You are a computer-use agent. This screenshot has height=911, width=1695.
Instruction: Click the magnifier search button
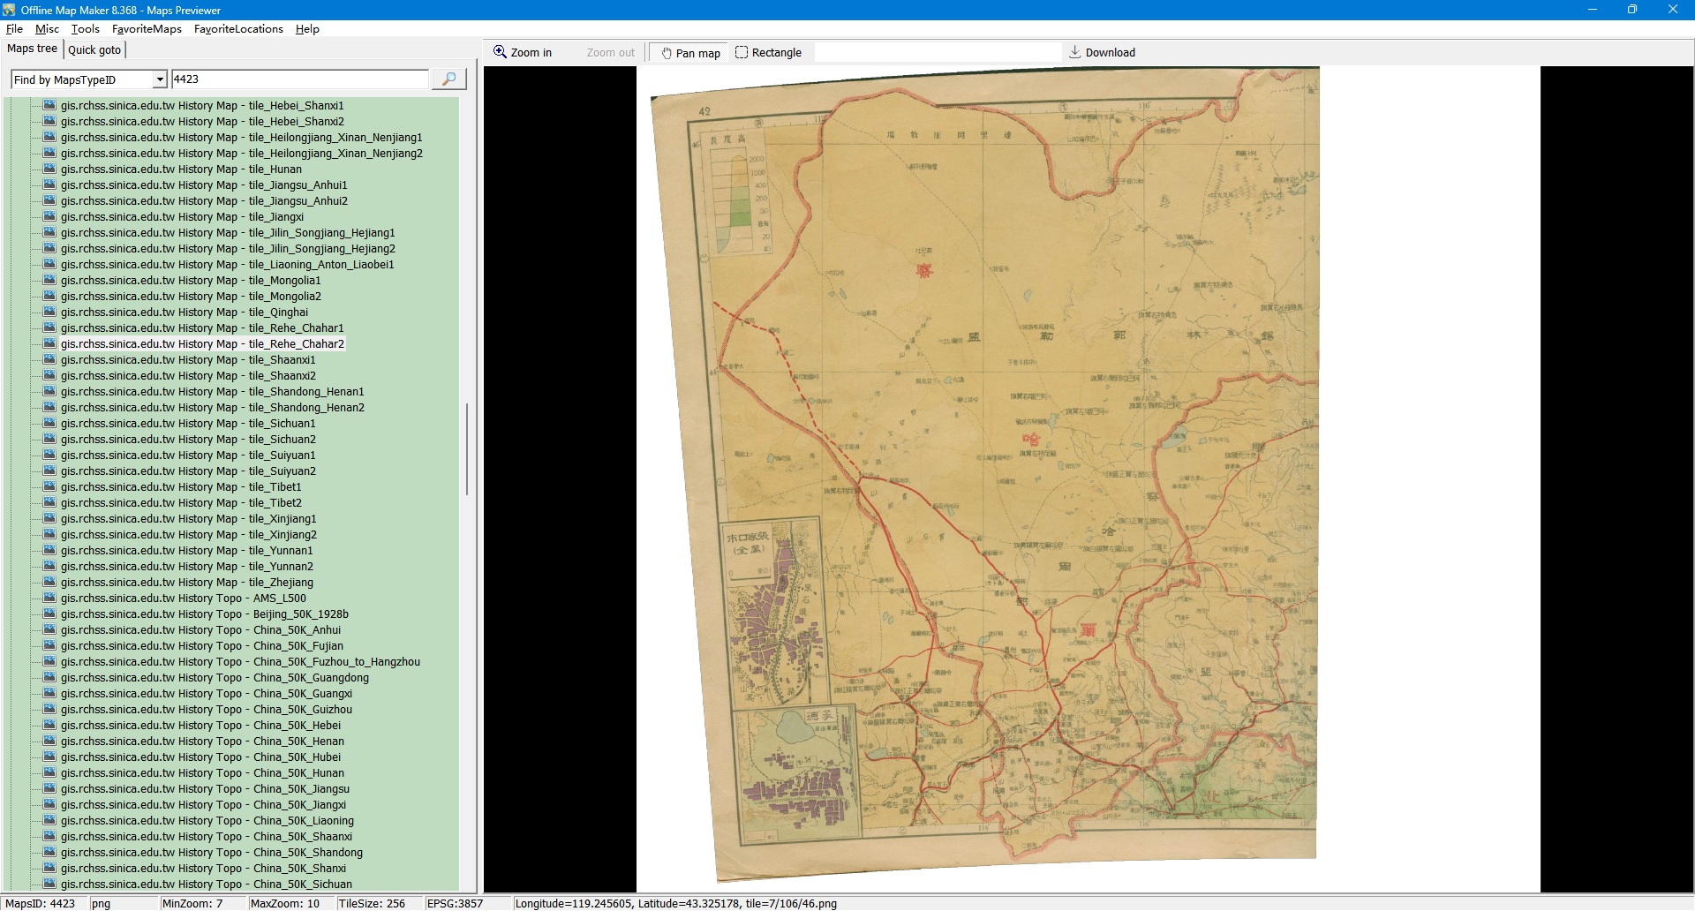[x=448, y=79]
